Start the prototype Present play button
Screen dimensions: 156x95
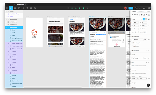[136, 8]
